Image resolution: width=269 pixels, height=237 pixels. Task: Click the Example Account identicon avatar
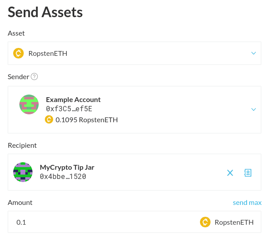click(x=29, y=104)
